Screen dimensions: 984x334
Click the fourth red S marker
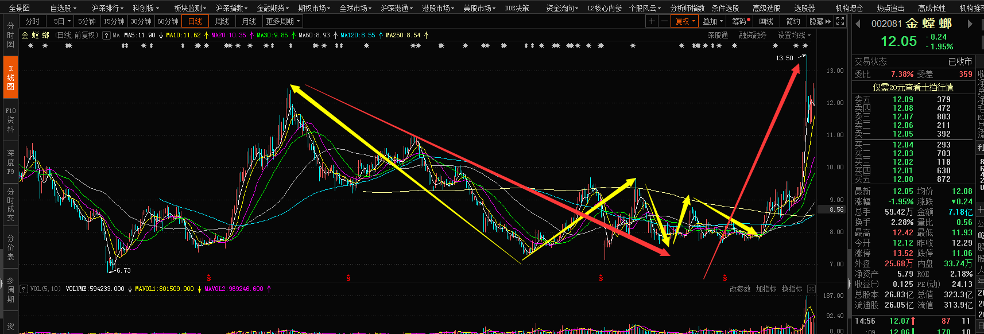coord(725,278)
